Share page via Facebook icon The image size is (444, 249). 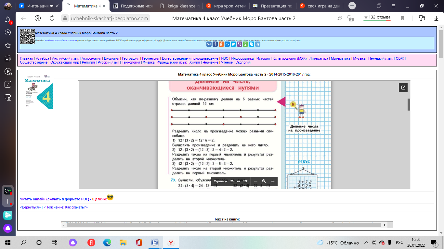click(215, 44)
